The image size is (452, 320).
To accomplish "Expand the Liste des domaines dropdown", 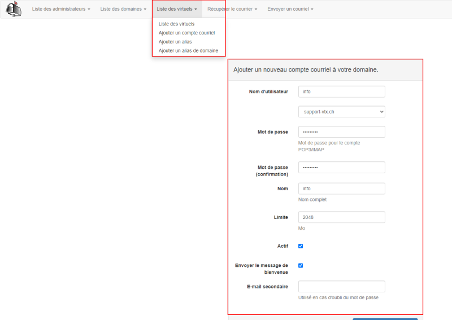I will point(123,9).
